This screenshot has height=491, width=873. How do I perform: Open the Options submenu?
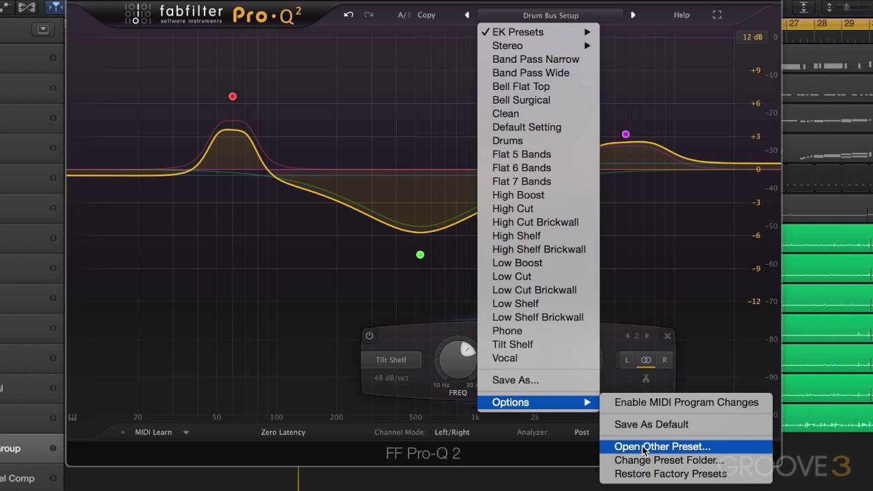(x=538, y=402)
